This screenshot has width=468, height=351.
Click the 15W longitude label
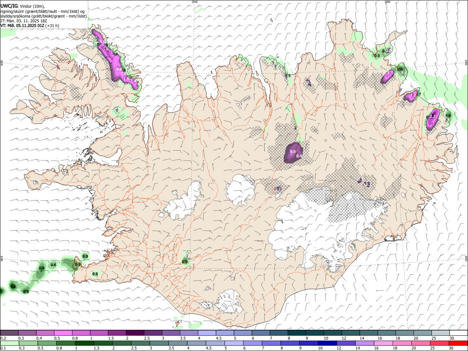(387, 2)
